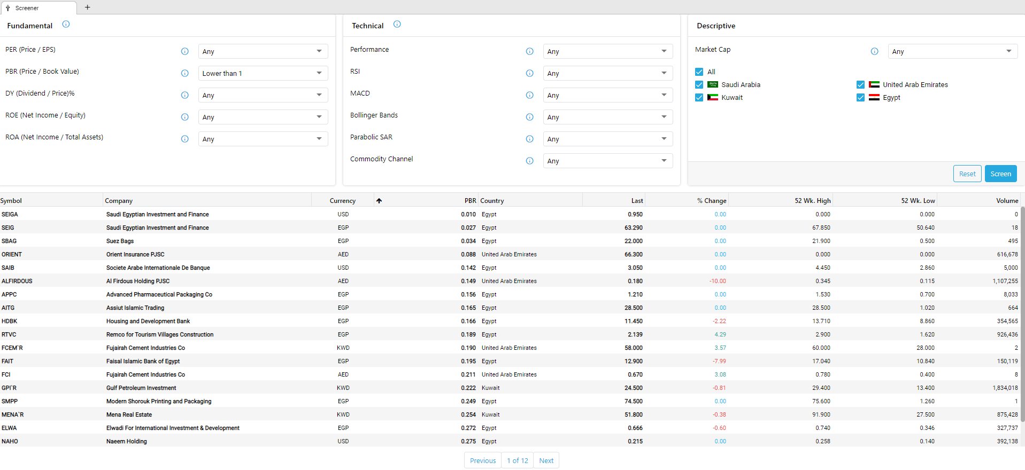Open the Commodity Channel dropdown

(607, 161)
